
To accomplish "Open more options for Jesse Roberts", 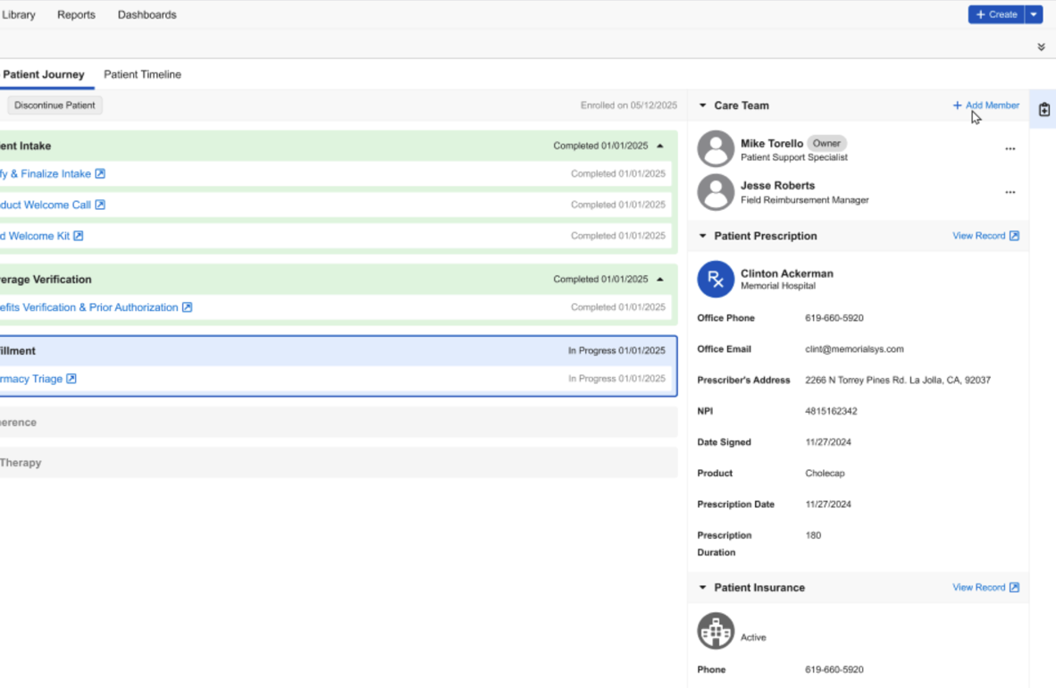I will (1010, 192).
